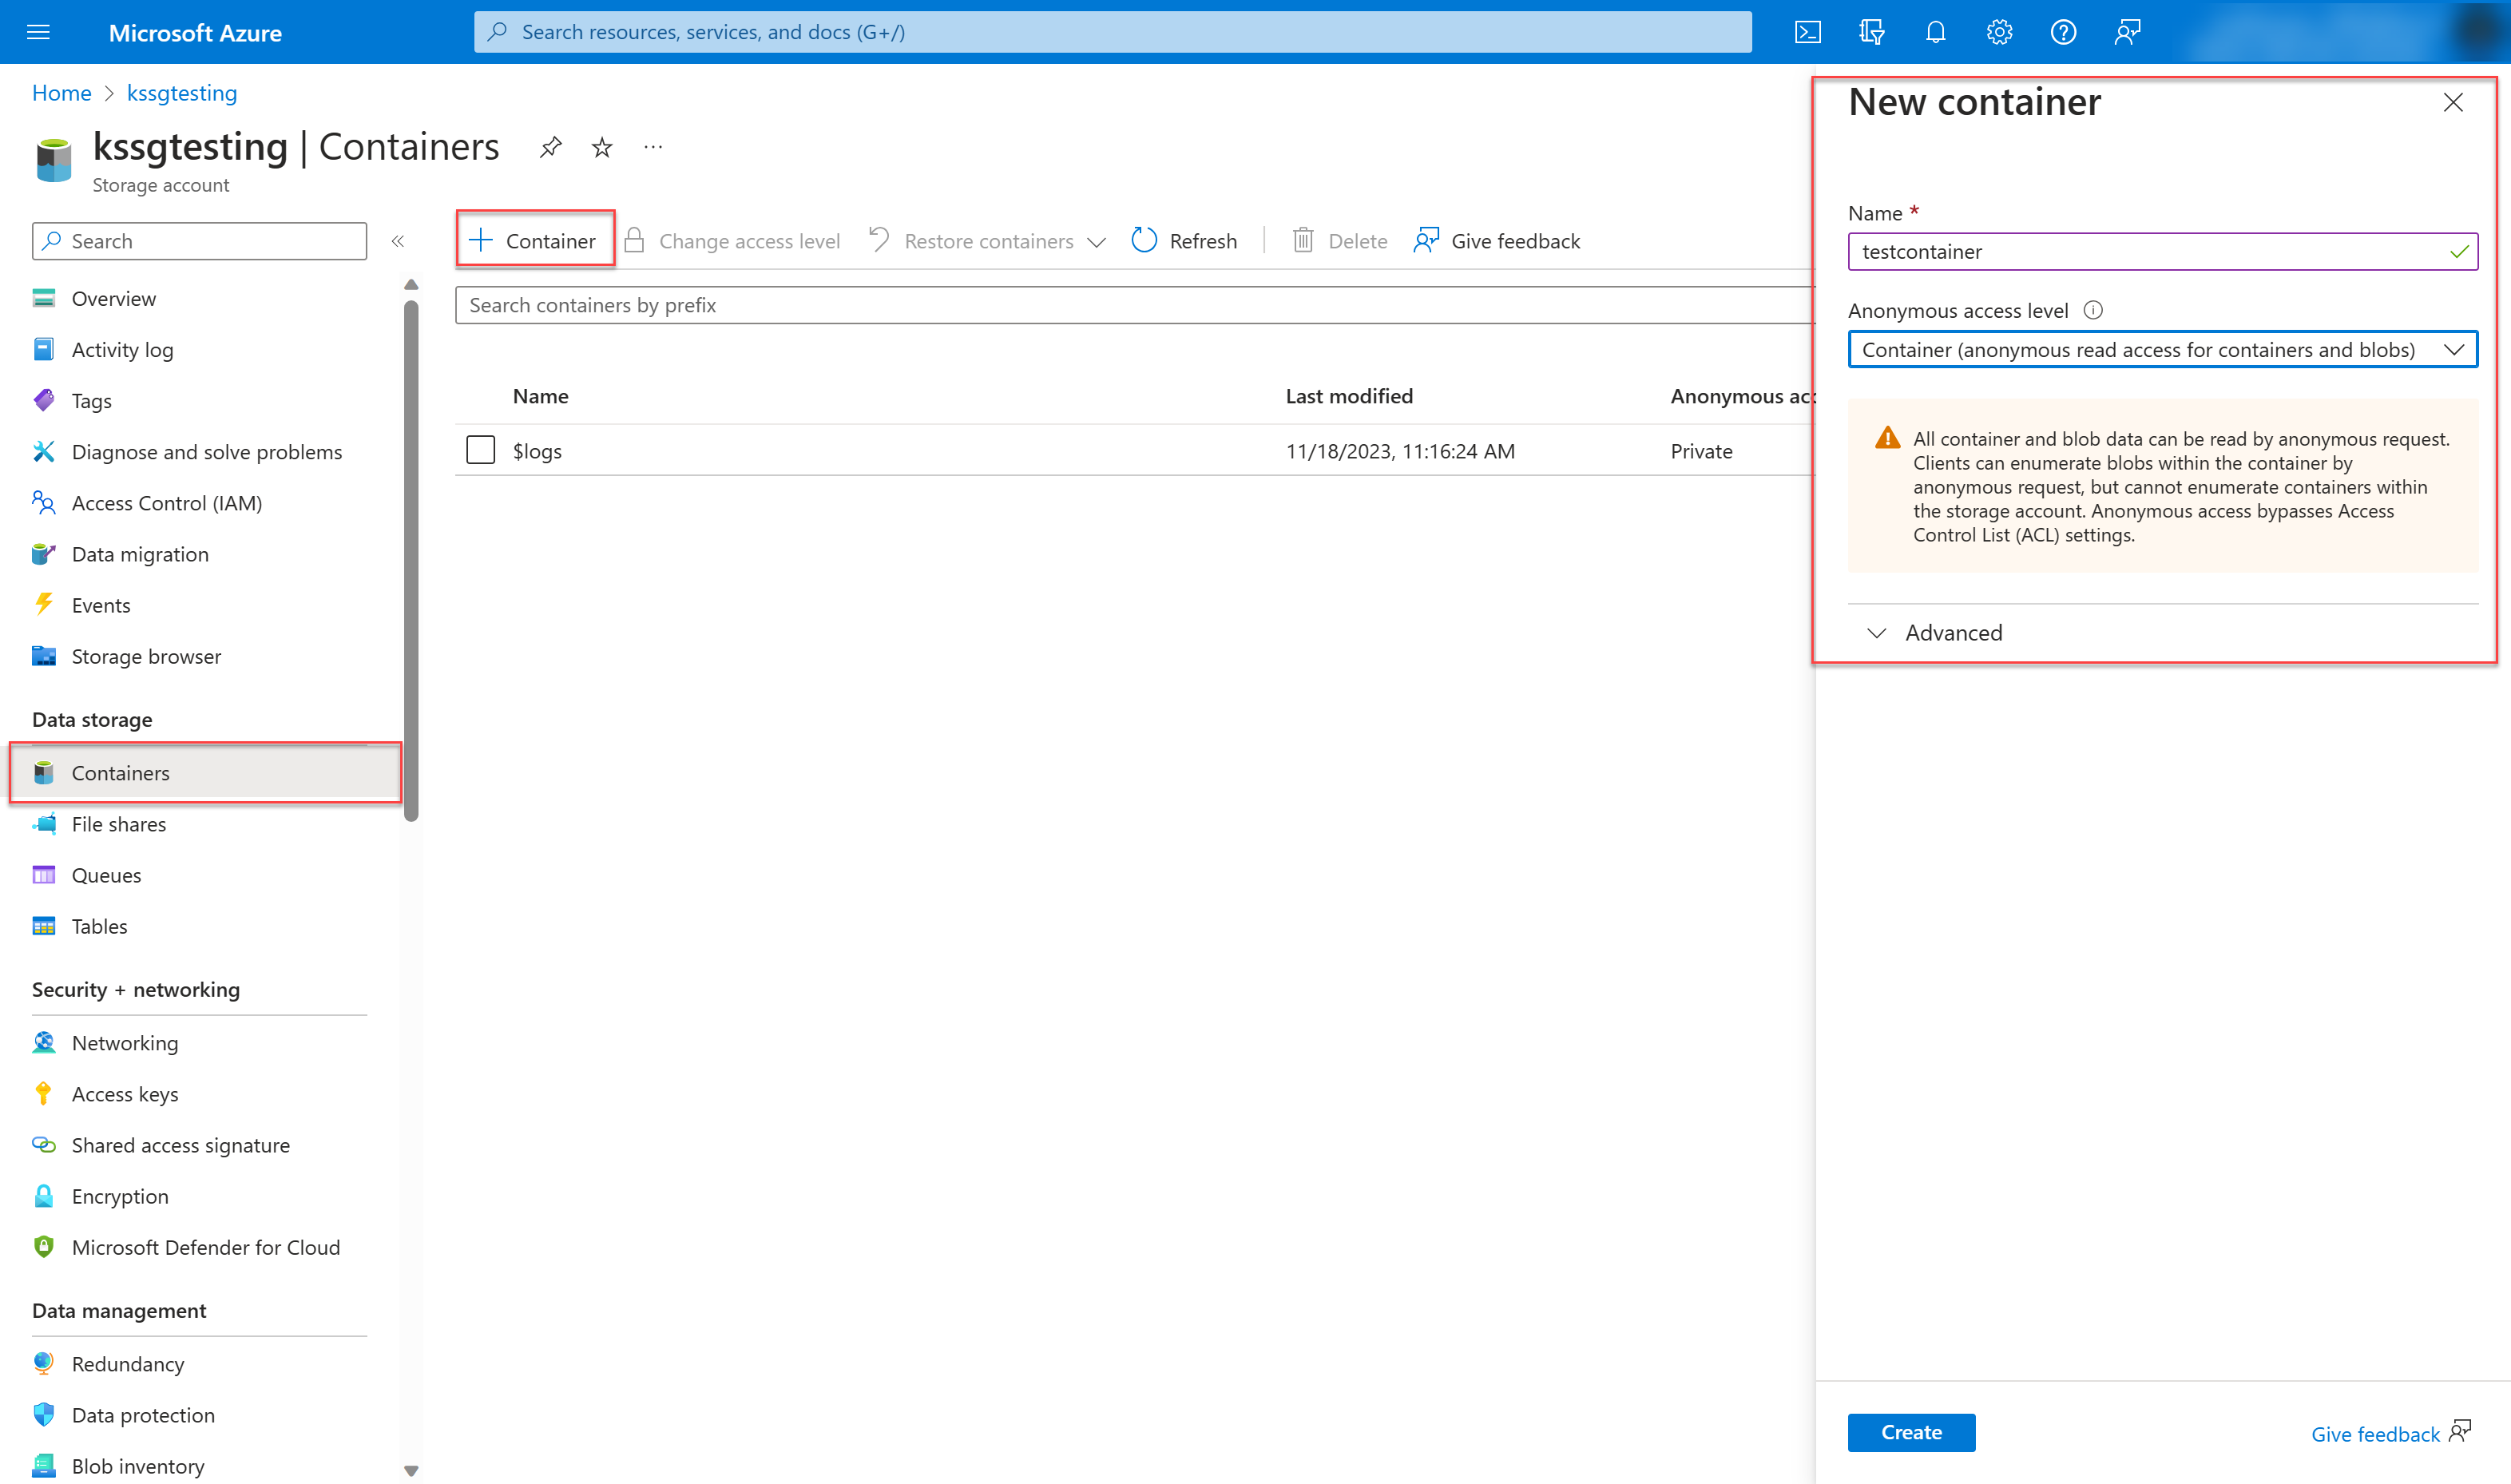The height and width of the screenshot is (1484, 2511).
Task: Check the $logs container row checkbox
Action: click(480, 450)
